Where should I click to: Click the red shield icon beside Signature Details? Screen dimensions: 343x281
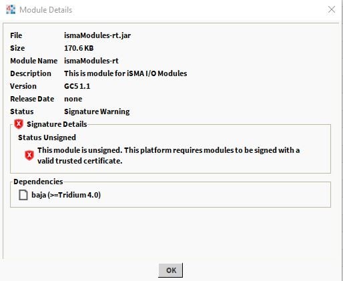tap(19, 124)
